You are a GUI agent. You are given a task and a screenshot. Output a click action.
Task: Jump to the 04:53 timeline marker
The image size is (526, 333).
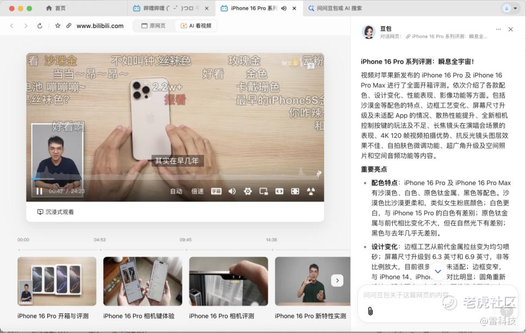coord(100,240)
